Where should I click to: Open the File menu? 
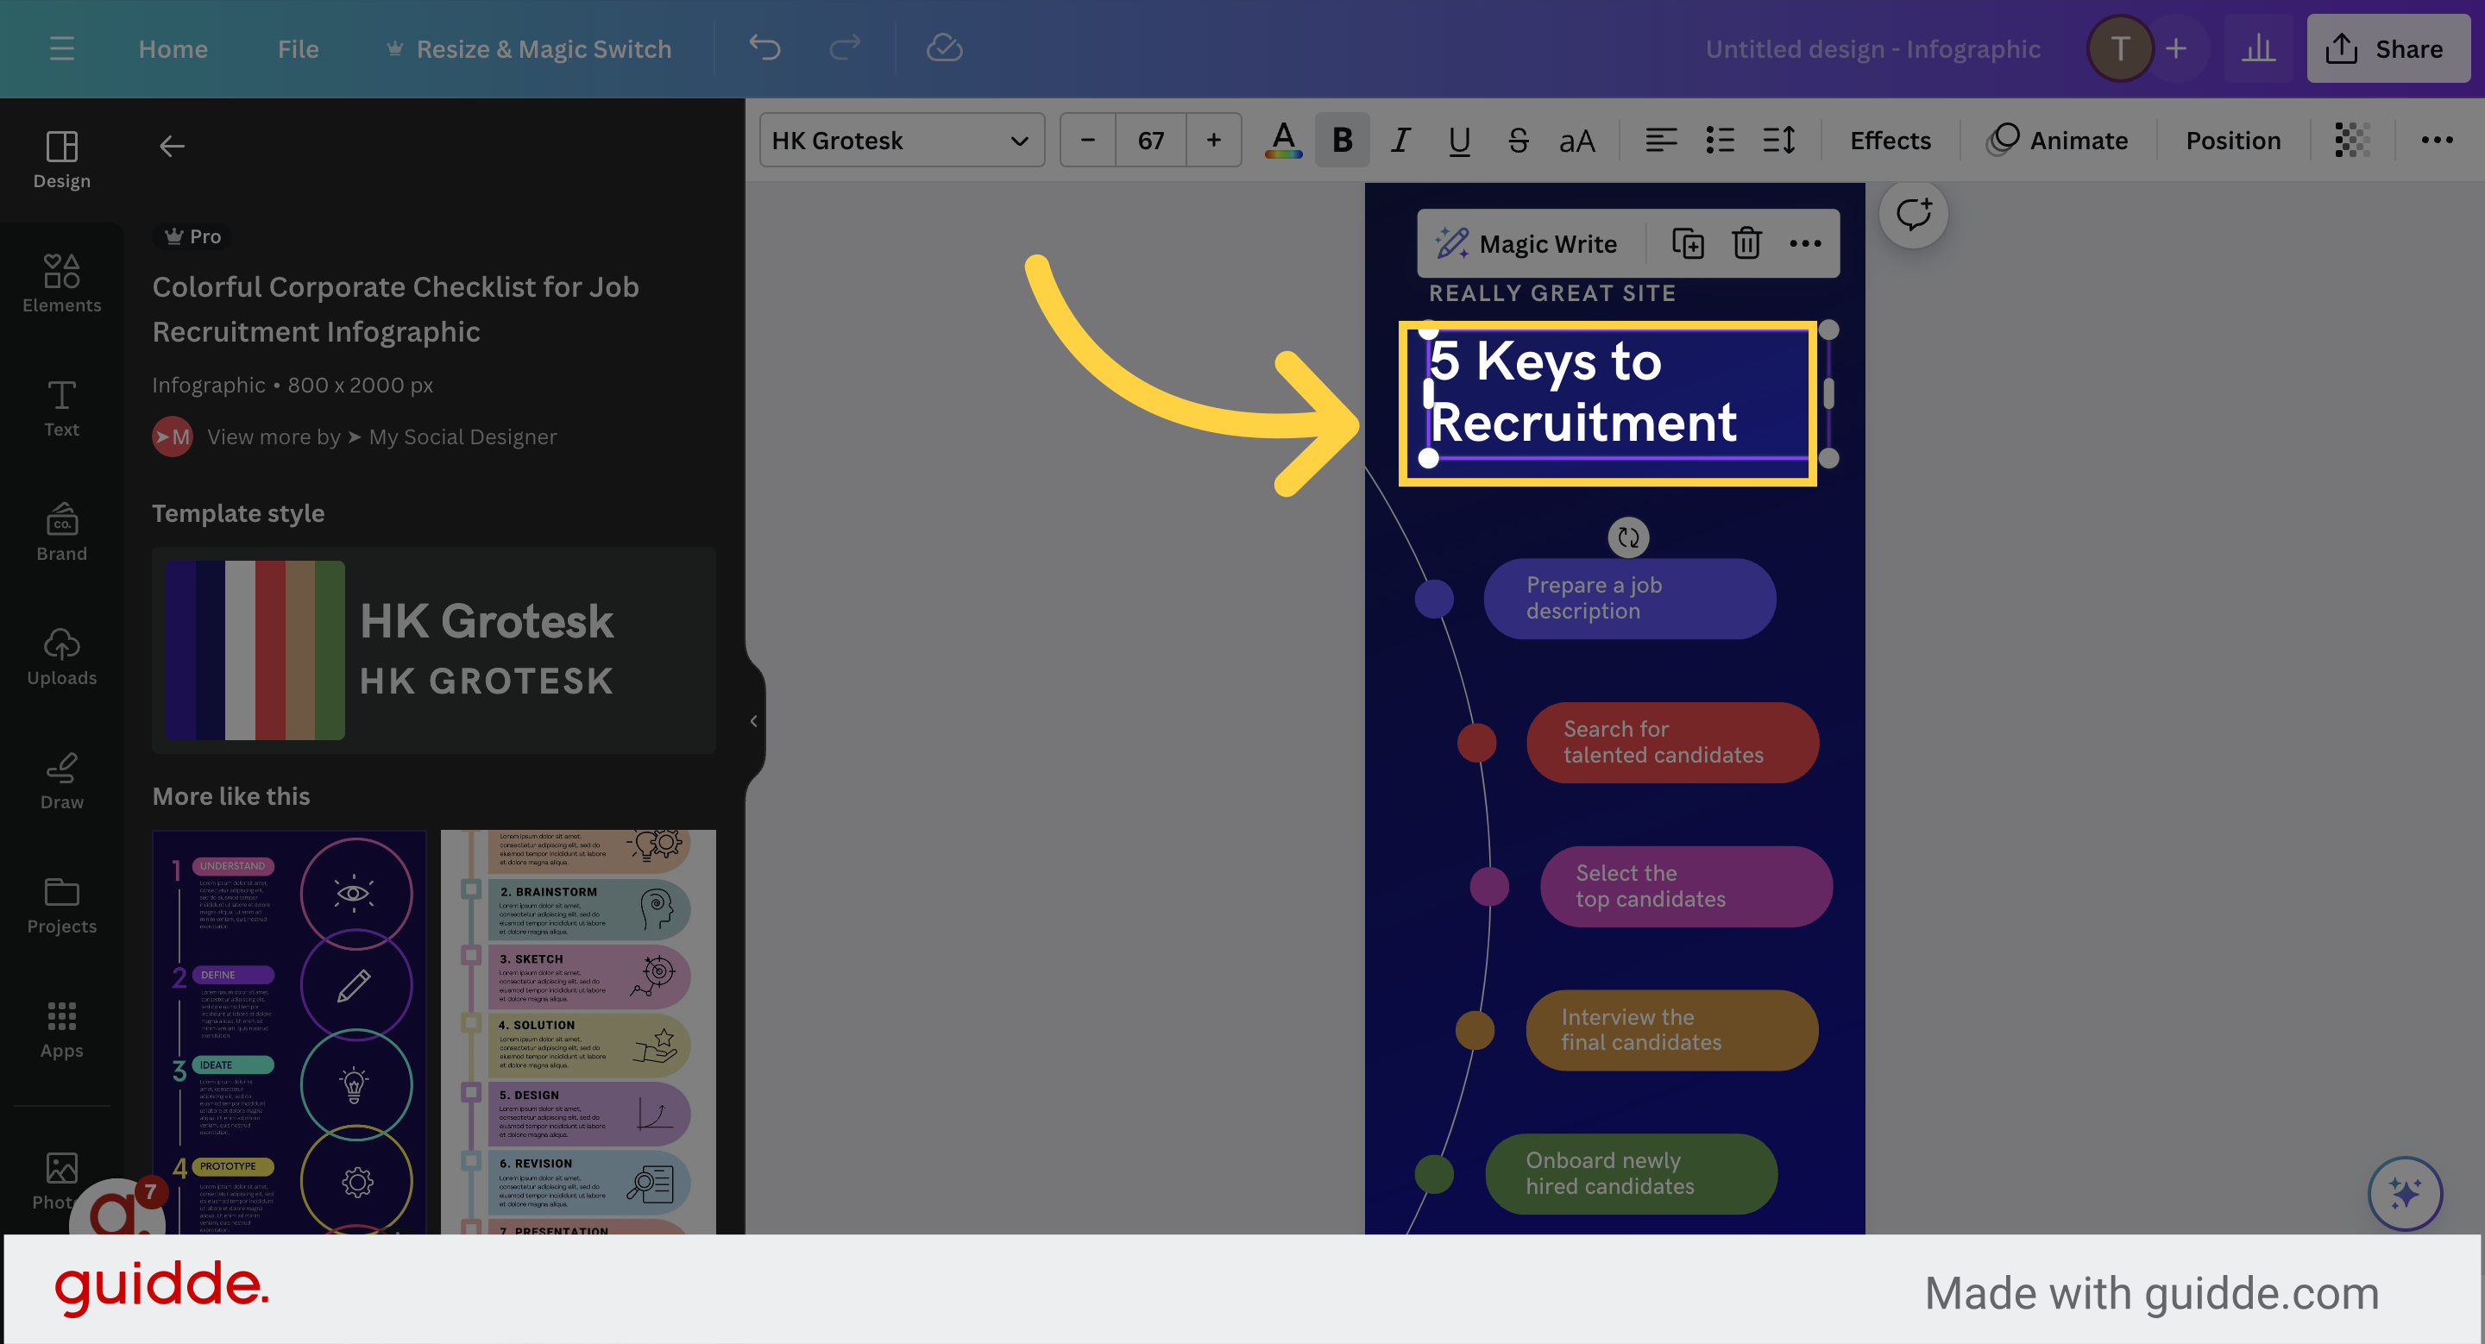298,48
